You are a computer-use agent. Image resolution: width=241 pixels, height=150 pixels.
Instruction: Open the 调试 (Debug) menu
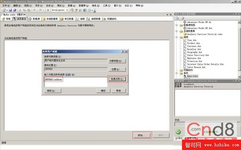click(x=61, y=5)
